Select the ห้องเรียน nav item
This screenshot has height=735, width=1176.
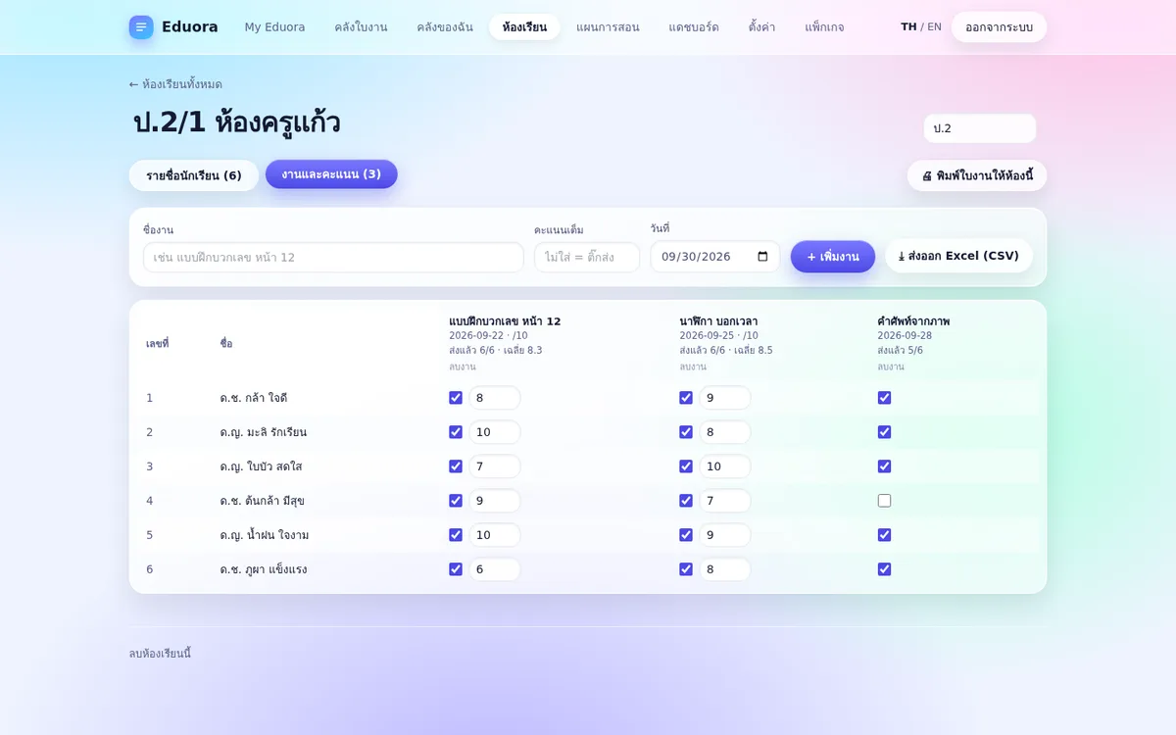(524, 27)
